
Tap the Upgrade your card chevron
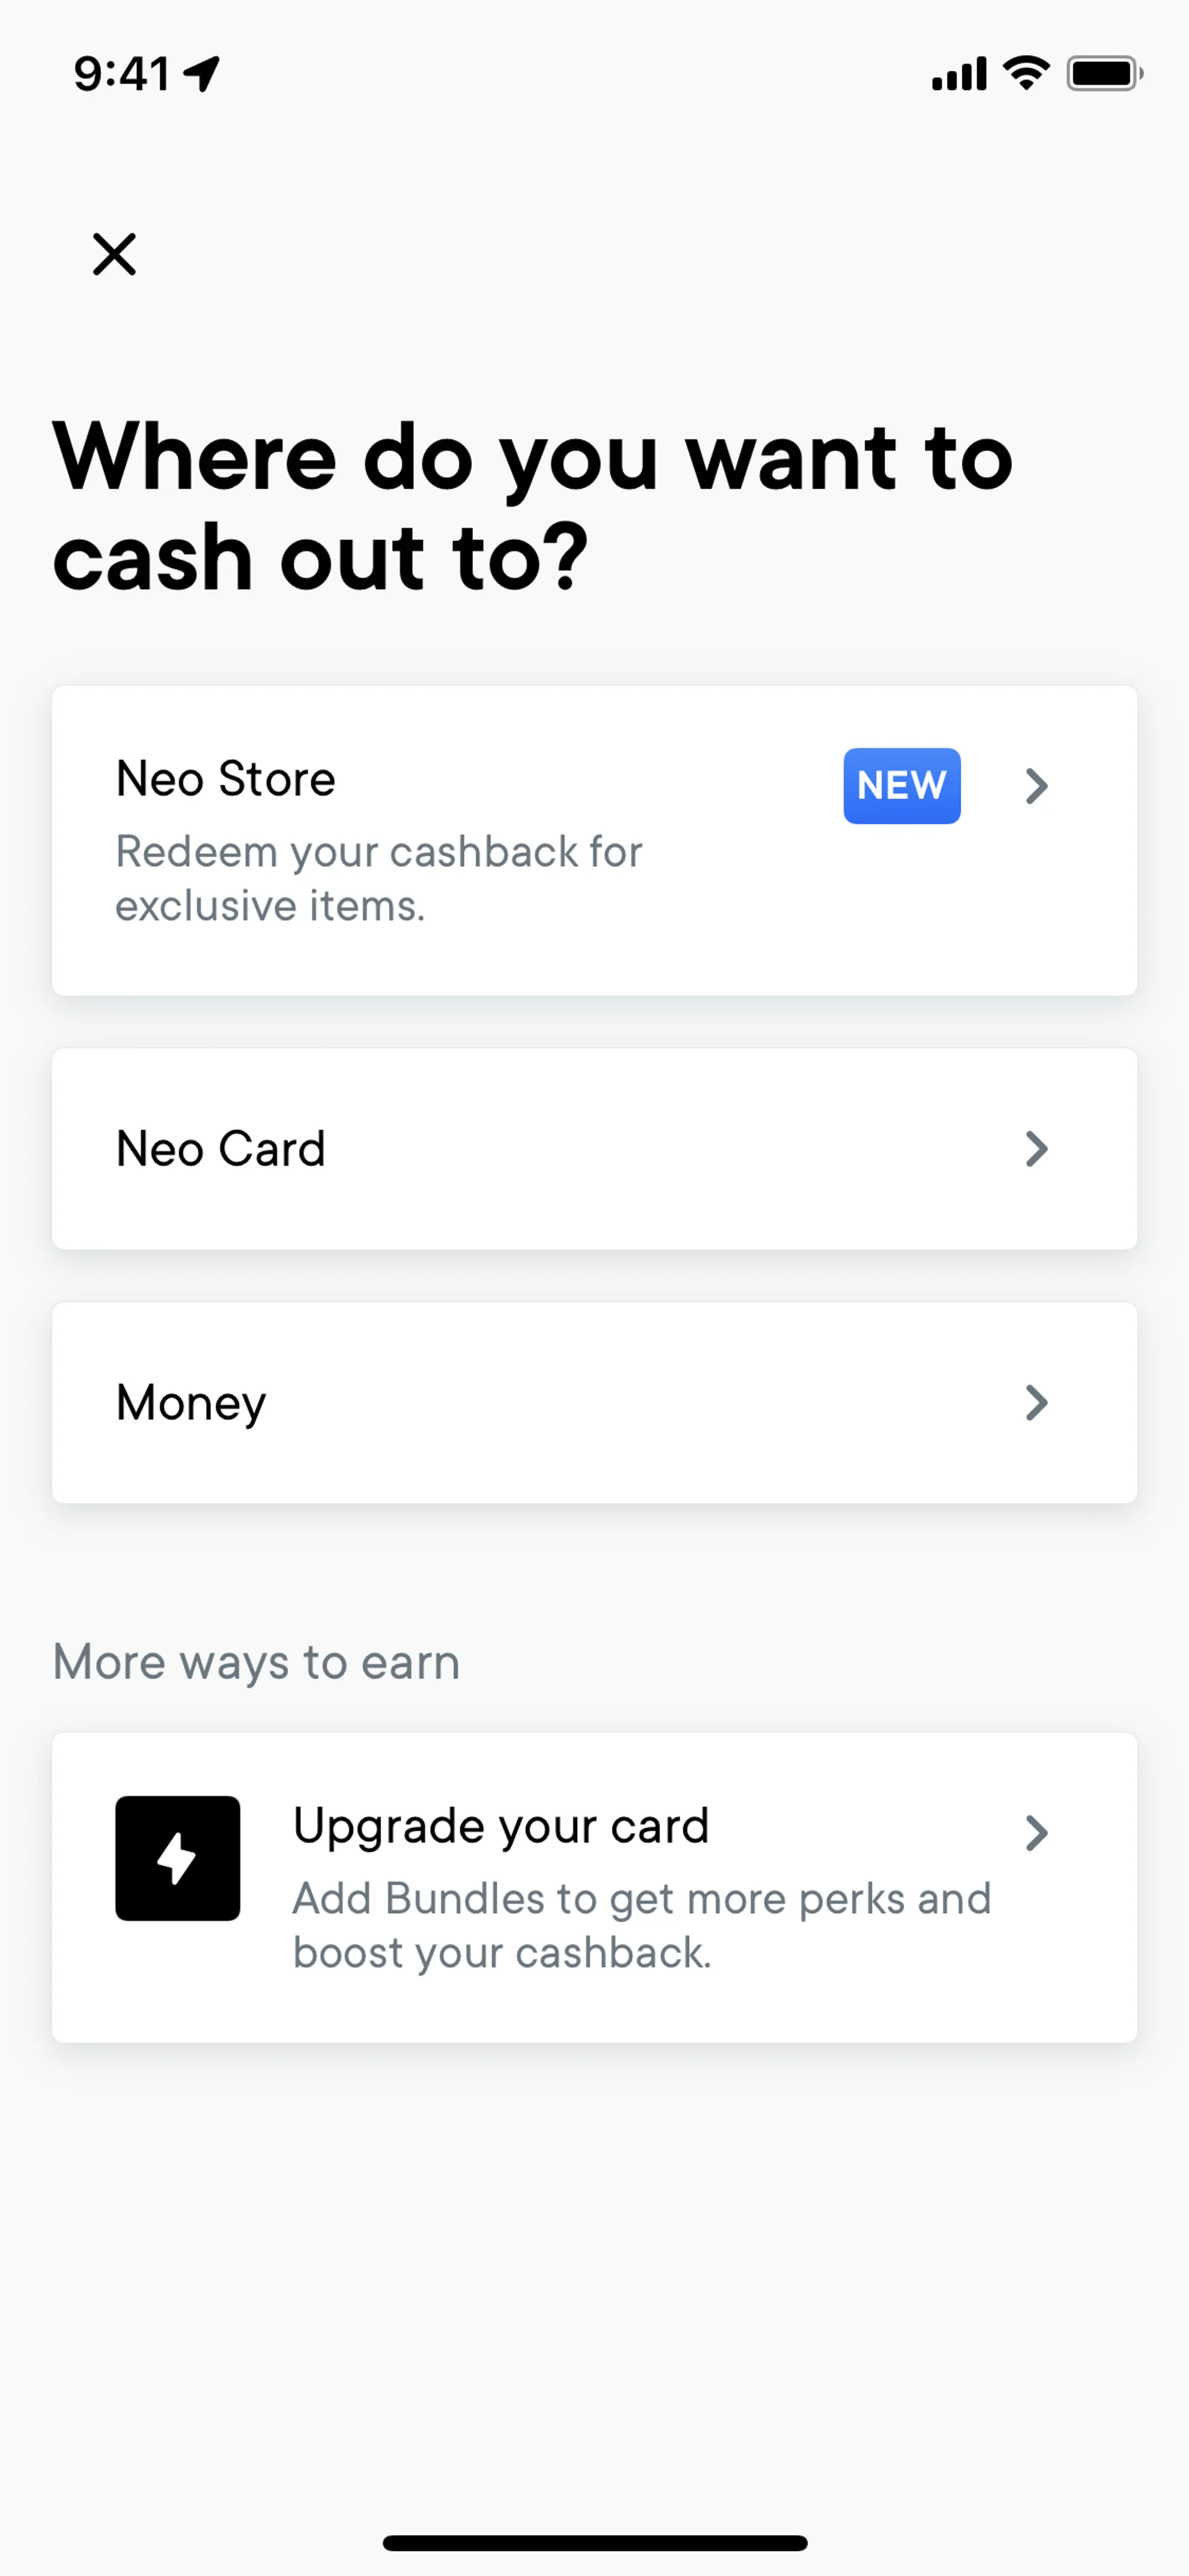(1037, 1833)
